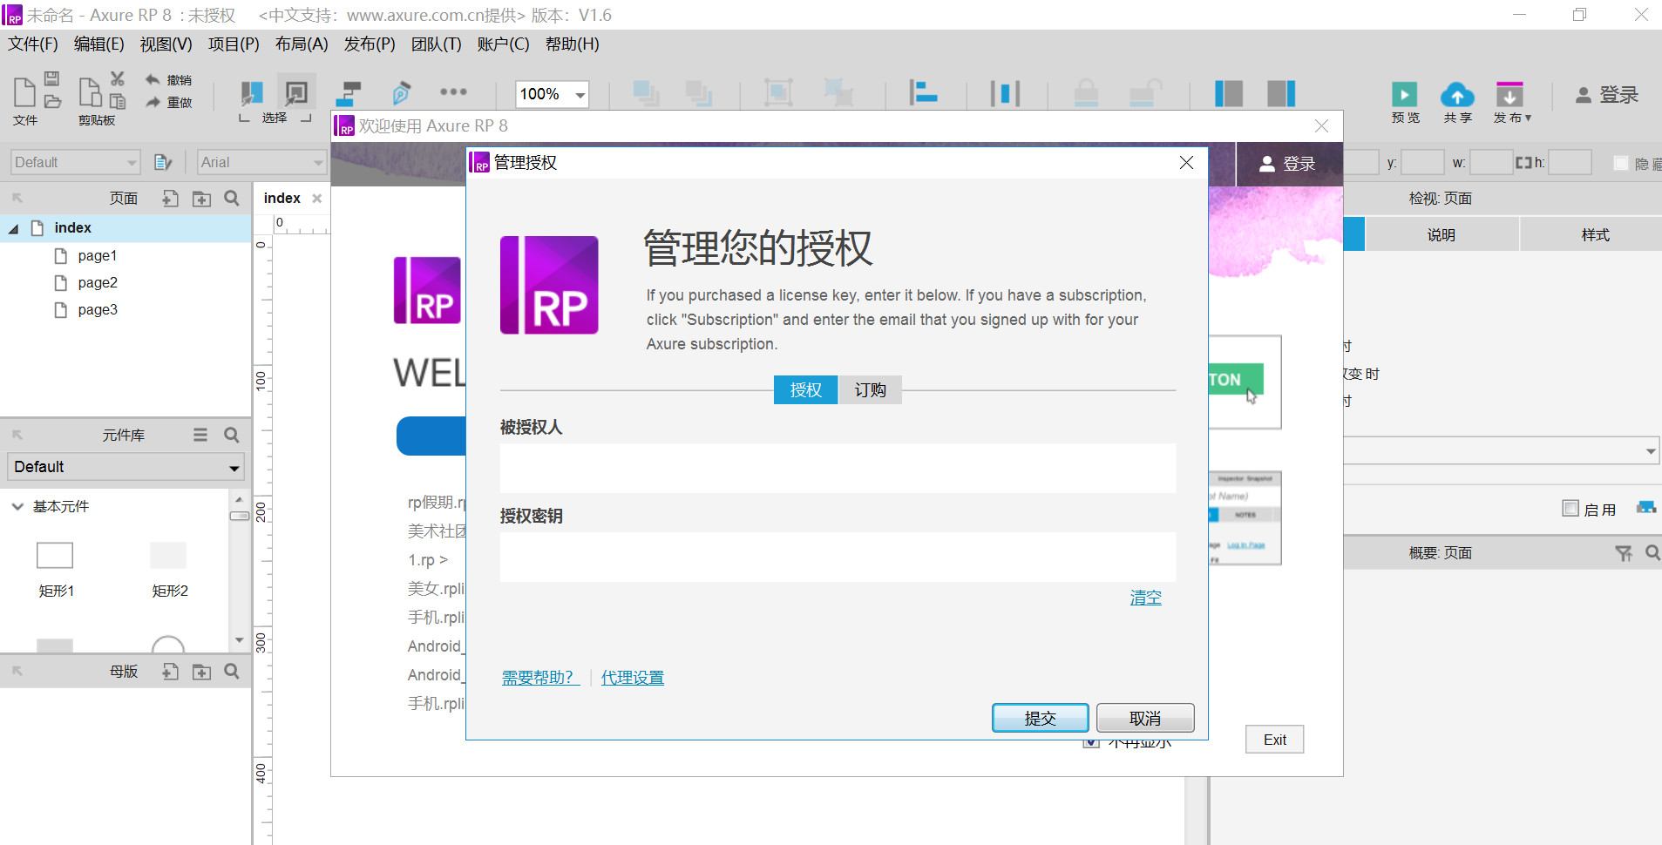Search the Masters panel
Screen dimensions: 1662x845
[232, 672]
